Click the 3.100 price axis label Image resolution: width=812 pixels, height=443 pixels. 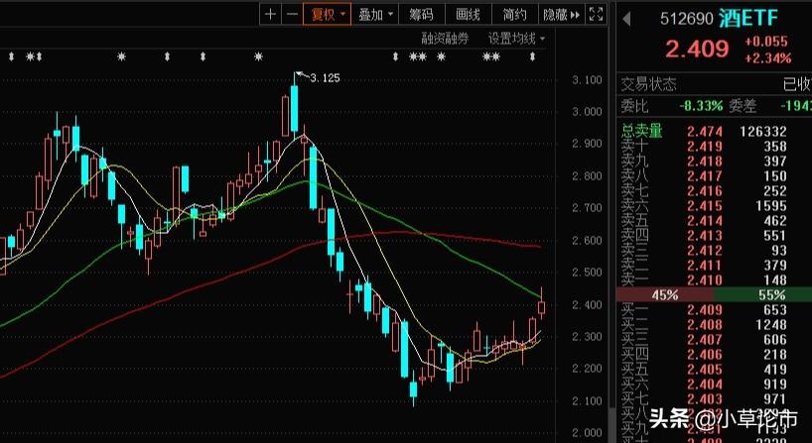point(588,79)
